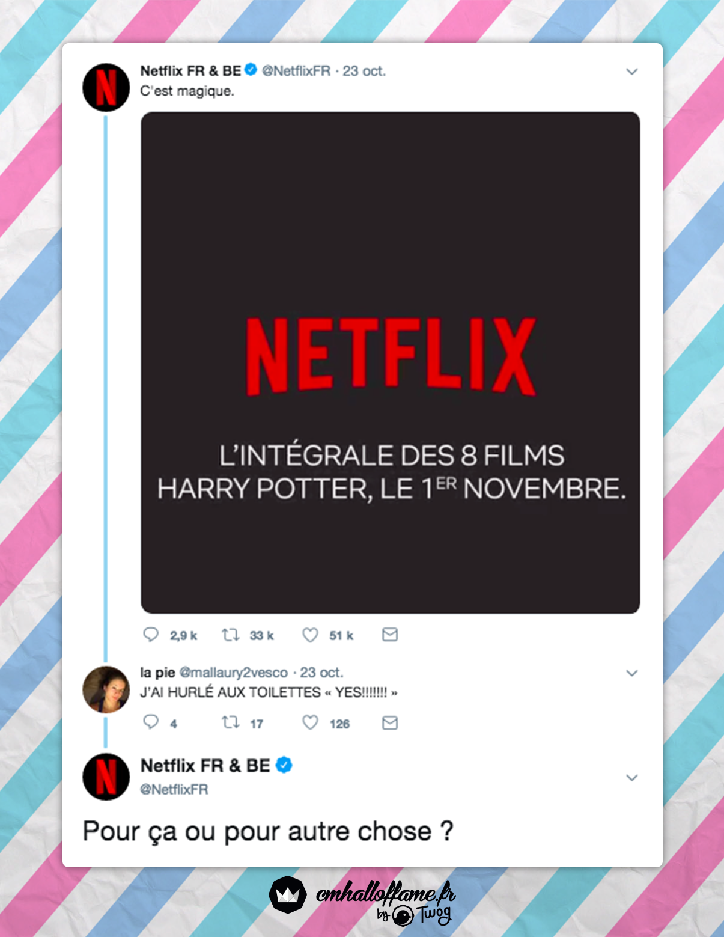Open the Netflix avatar beside the reply tweet

click(x=106, y=777)
